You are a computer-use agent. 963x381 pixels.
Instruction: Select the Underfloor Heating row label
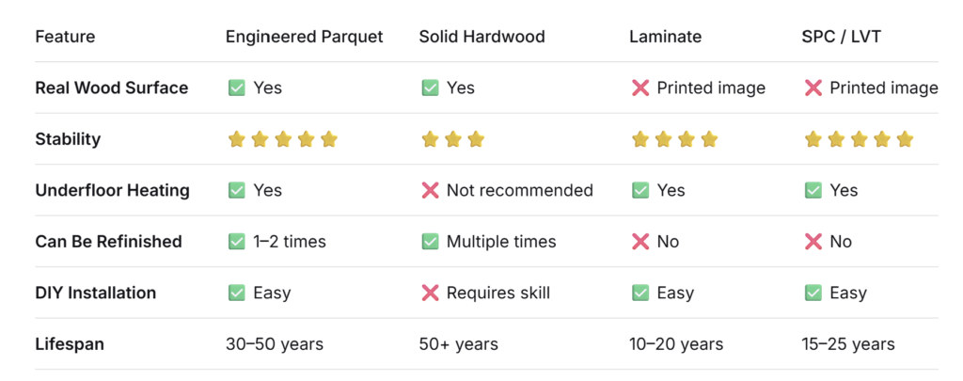[113, 190]
